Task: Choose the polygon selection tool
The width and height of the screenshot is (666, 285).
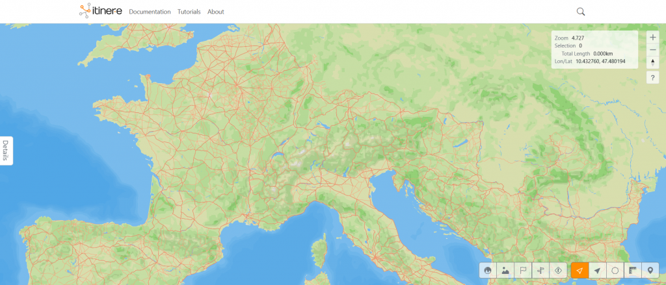Action: (615, 270)
